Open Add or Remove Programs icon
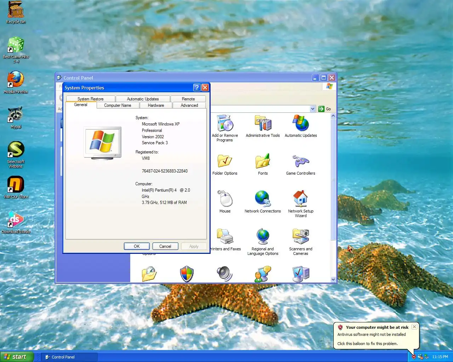 tap(225, 128)
